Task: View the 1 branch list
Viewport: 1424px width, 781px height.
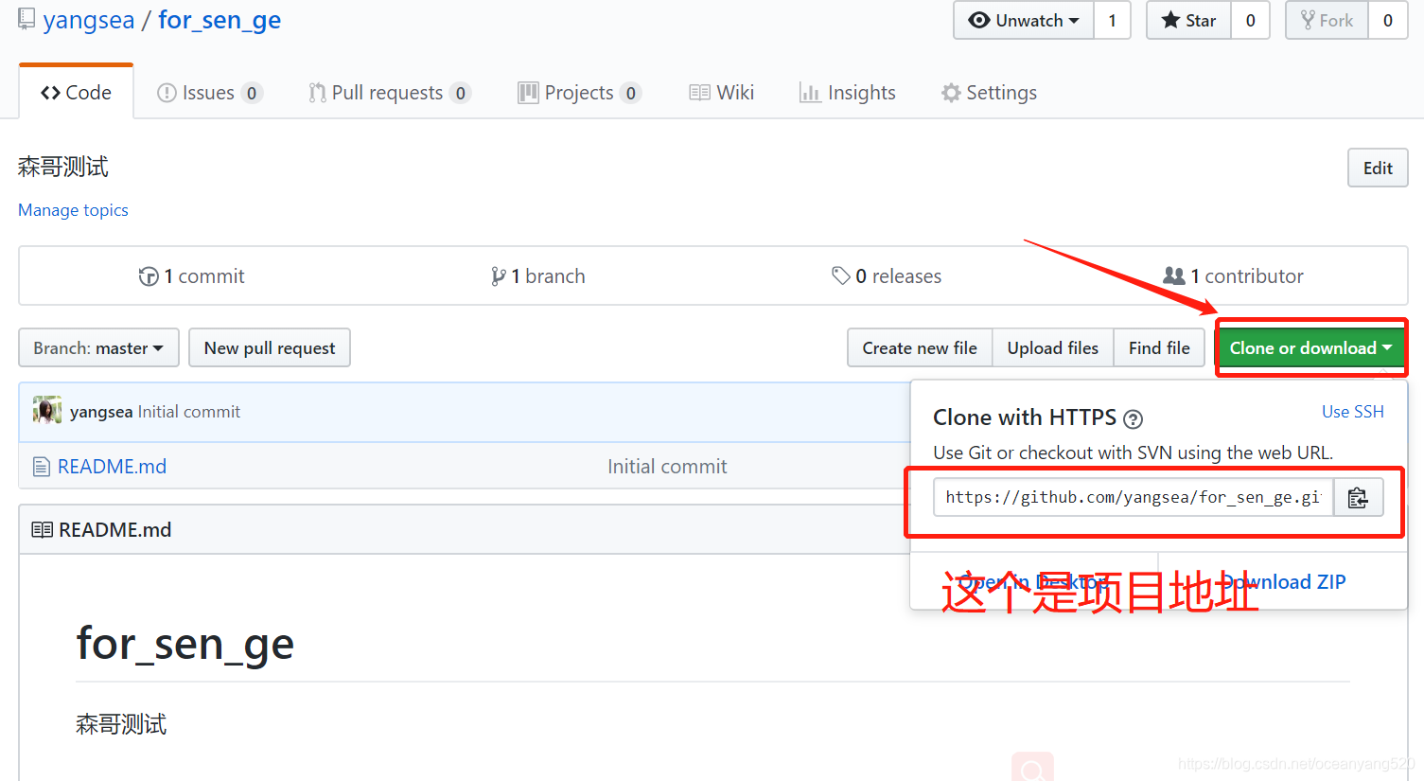Action: click(x=537, y=276)
